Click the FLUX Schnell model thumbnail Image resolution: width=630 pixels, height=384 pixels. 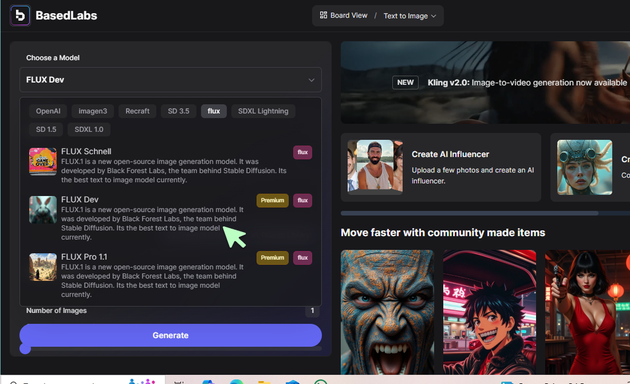pos(43,162)
